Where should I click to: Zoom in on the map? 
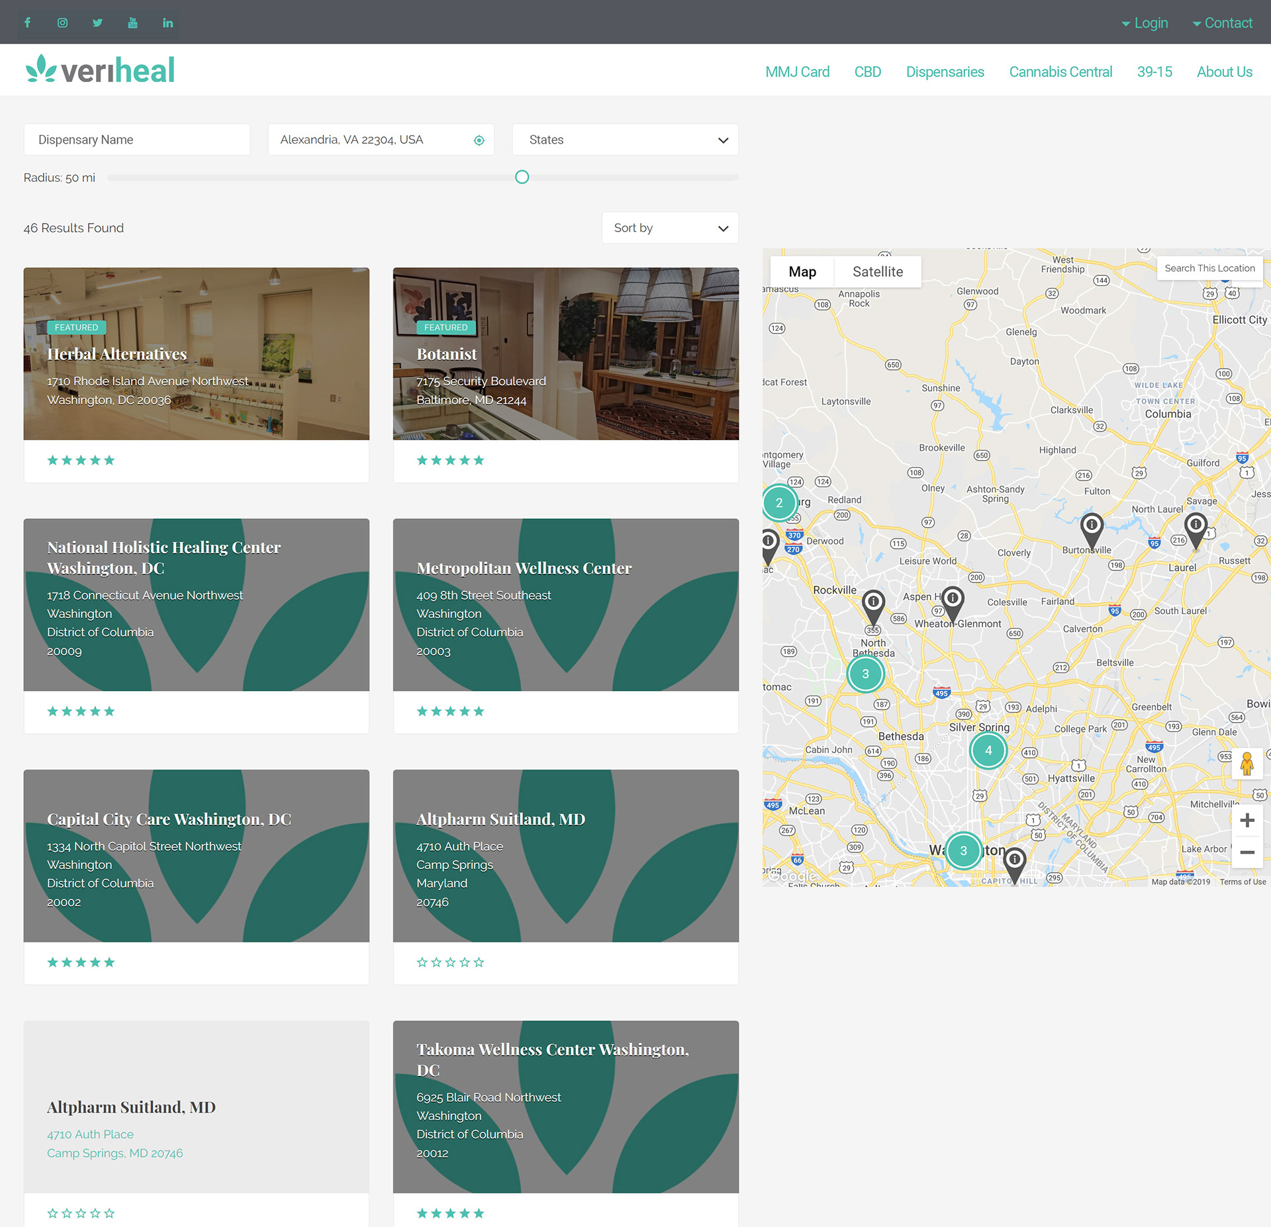1247,821
